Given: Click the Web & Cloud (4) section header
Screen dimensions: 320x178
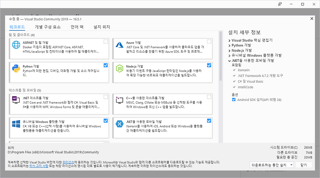Looking at the screenshot, I should pyautogui.click(x=22, y=35).
